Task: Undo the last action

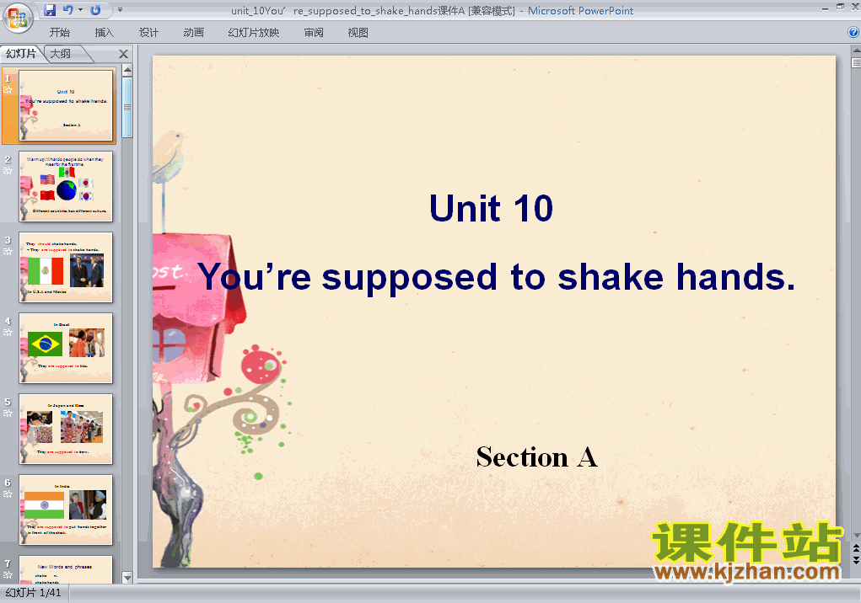Action: coord(67,10)
